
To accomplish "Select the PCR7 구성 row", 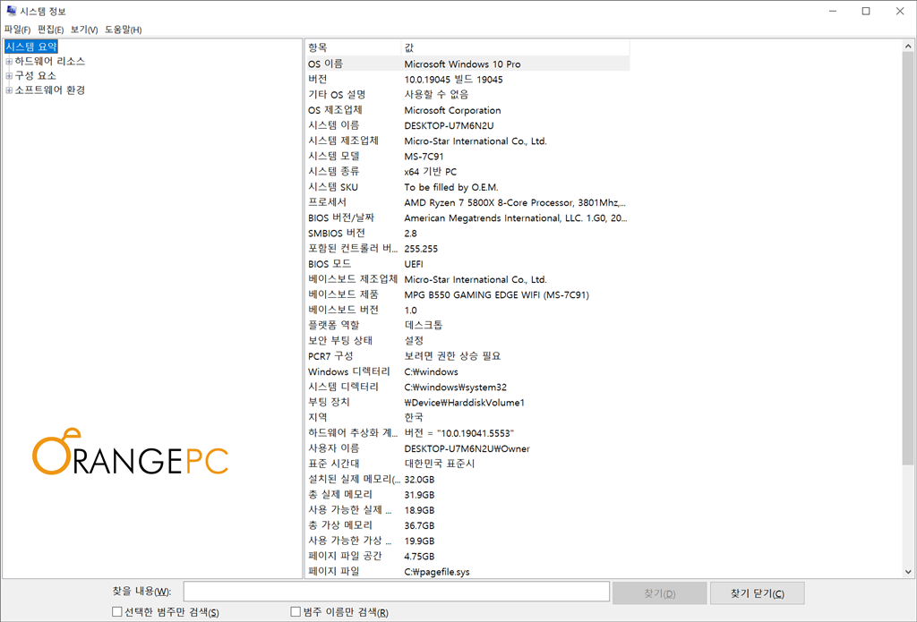I will [x=467, y=356].
